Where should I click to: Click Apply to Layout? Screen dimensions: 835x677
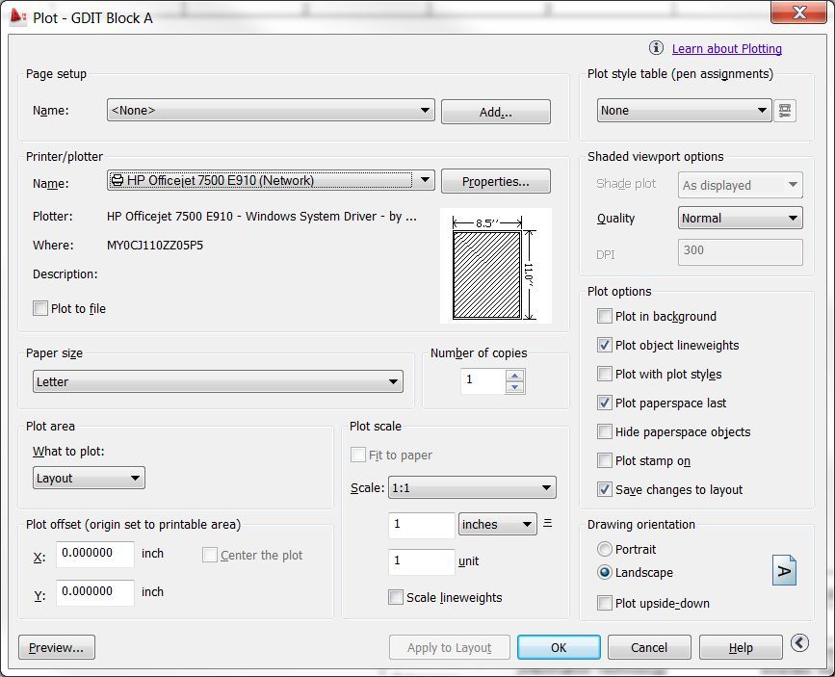449,647
